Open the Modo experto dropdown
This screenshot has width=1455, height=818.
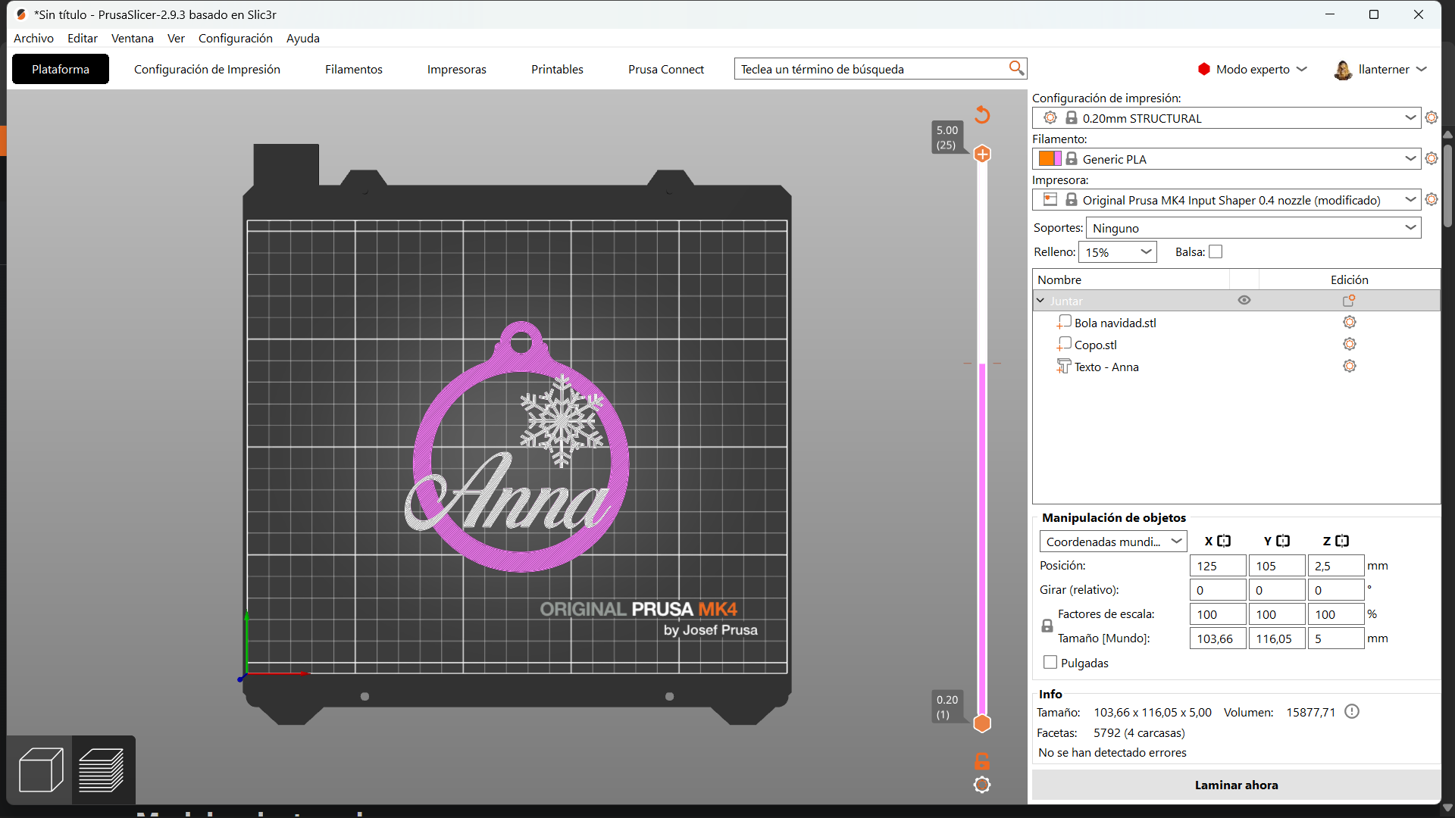(1253, 69)
